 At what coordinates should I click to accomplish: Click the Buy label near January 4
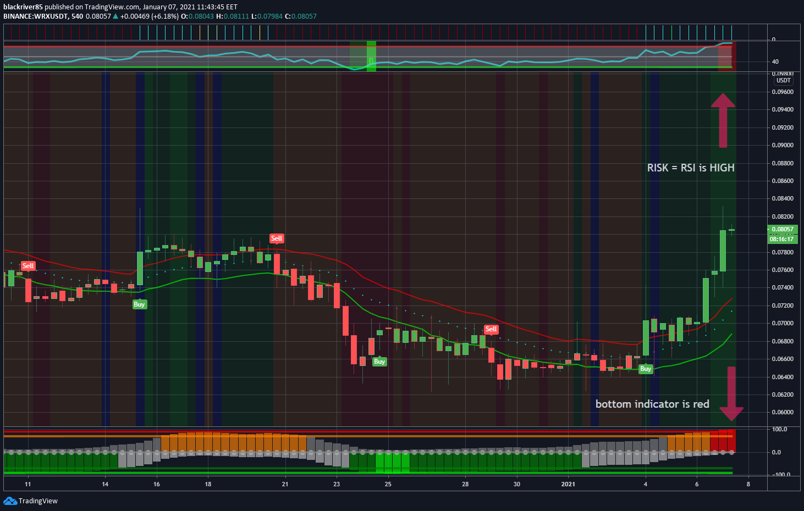(646, 369)
